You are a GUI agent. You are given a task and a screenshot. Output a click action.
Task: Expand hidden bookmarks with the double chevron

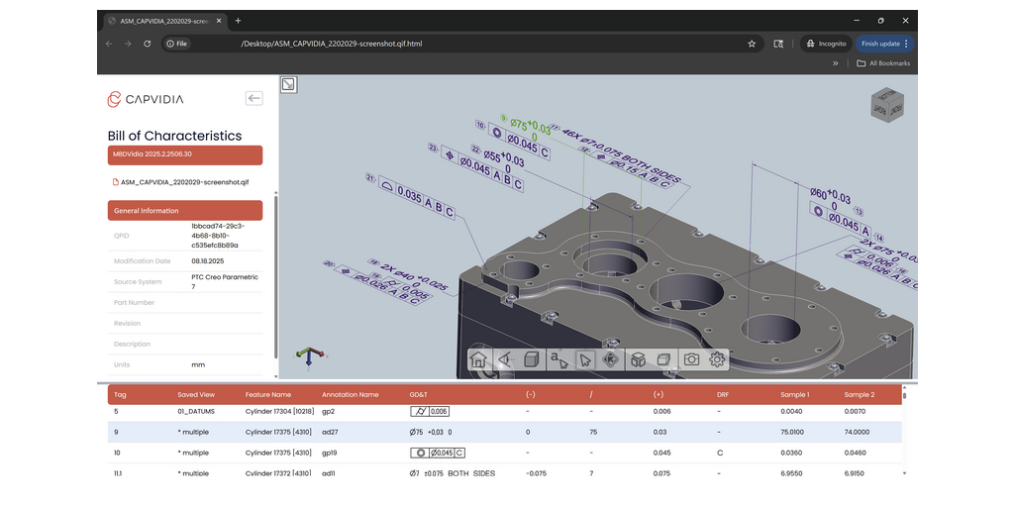pyautogui.click(x=835, y=63)
